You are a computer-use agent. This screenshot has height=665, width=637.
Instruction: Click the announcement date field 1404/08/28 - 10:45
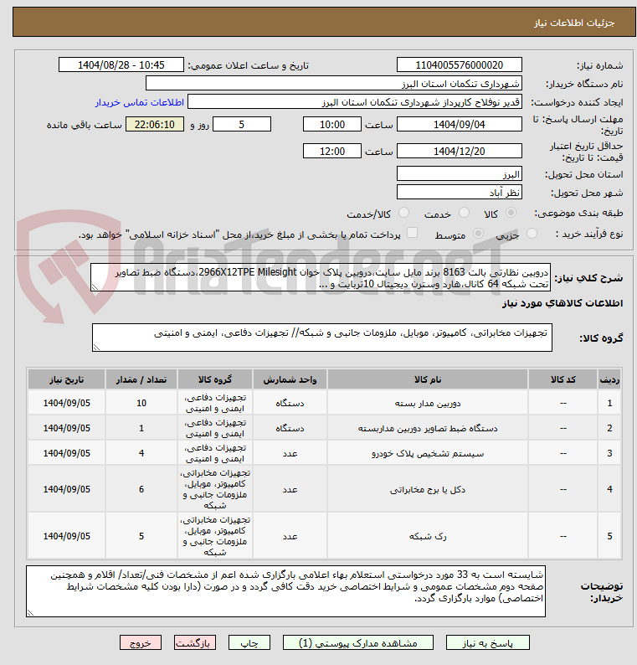(121, 64)
